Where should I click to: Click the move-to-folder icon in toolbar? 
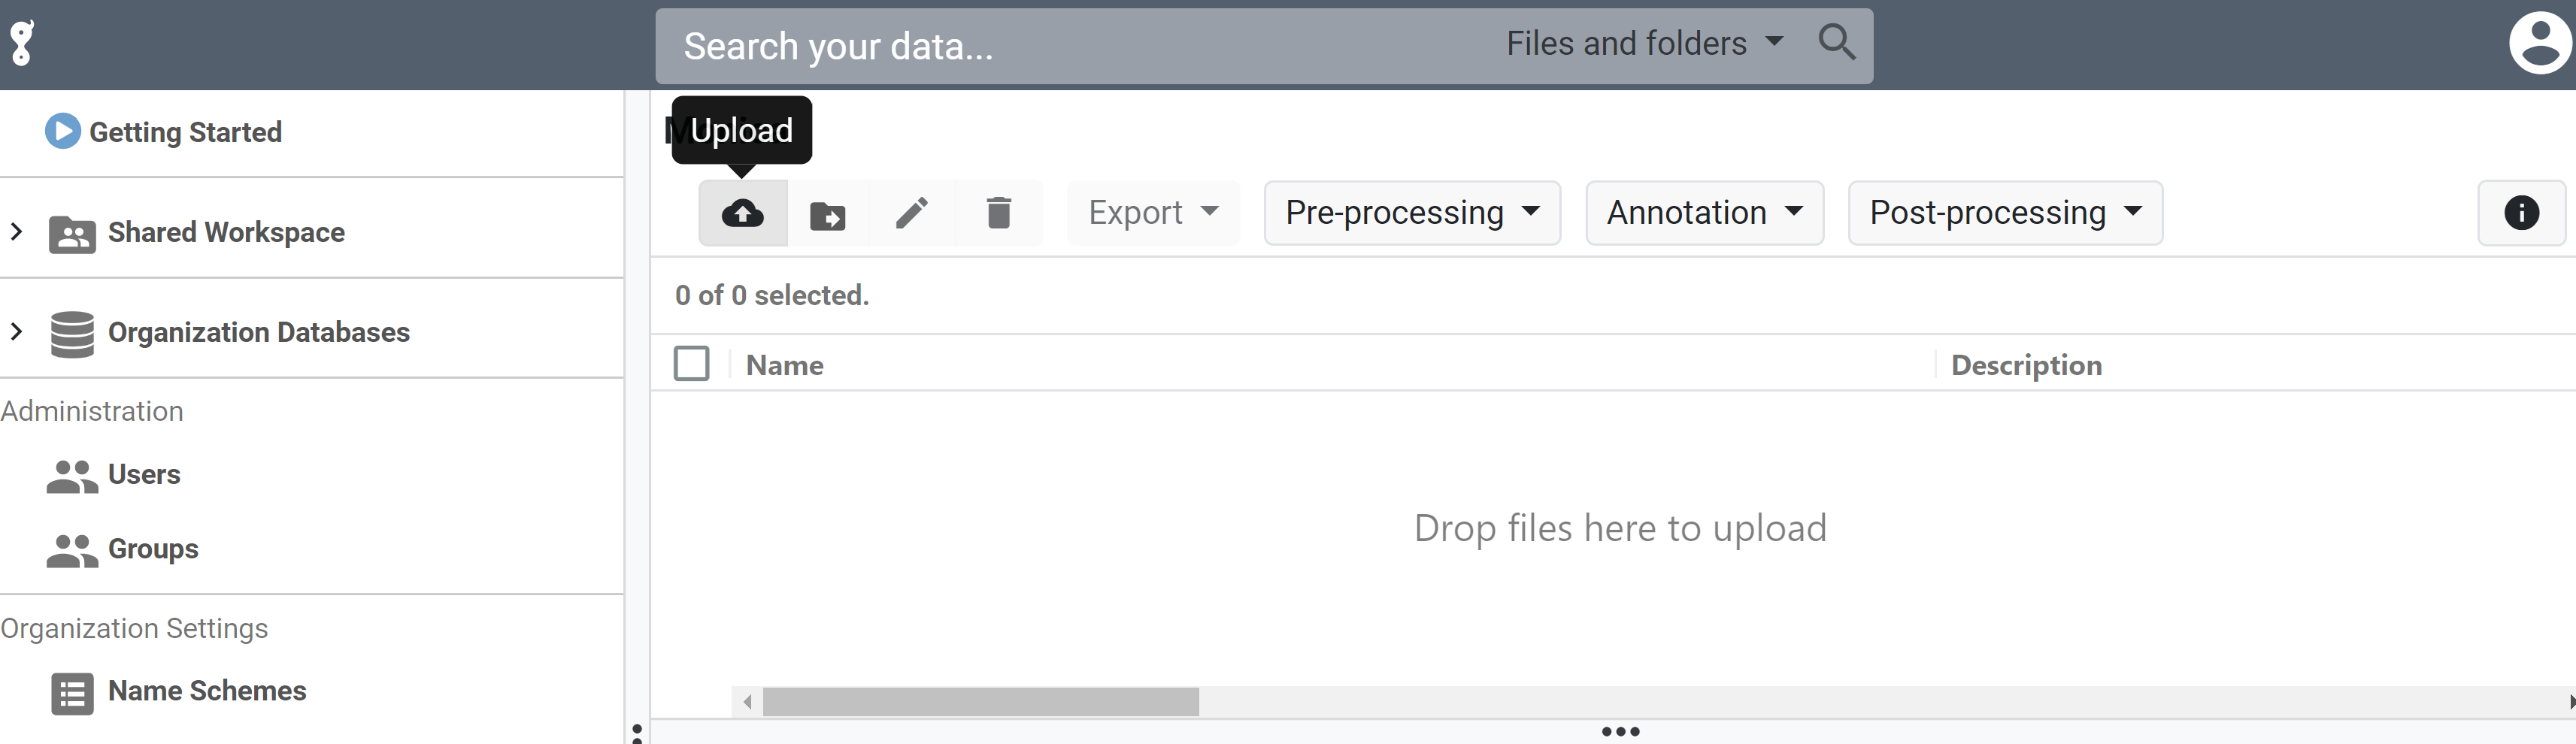[x=827, y=214]
